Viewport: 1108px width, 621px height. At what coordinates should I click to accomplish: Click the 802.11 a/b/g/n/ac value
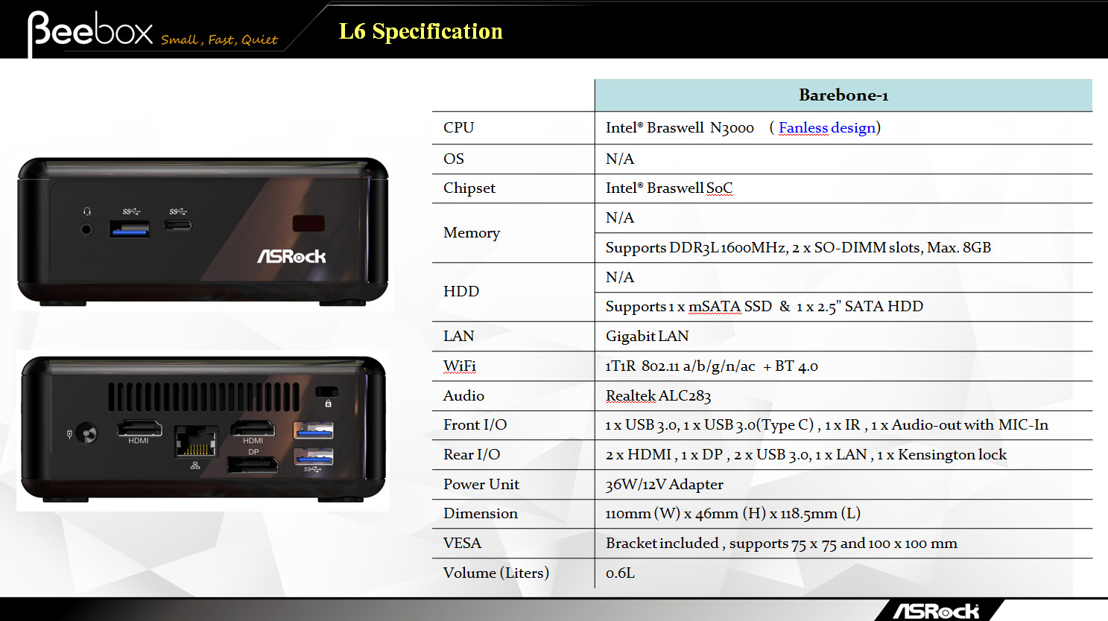click(712, 366)
